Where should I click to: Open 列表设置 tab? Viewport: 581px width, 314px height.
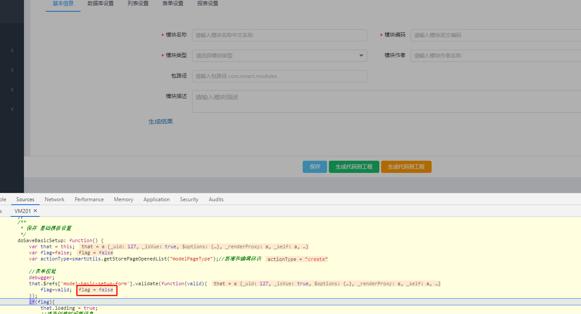(x=138, y=3)
